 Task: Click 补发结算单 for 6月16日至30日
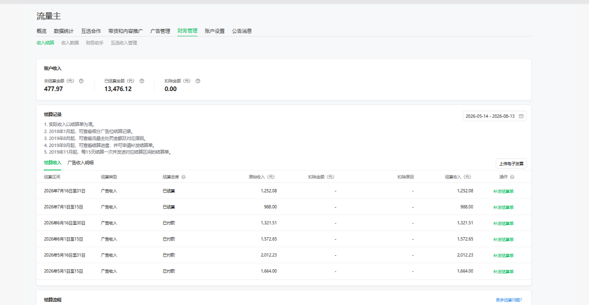pos(503,223)
